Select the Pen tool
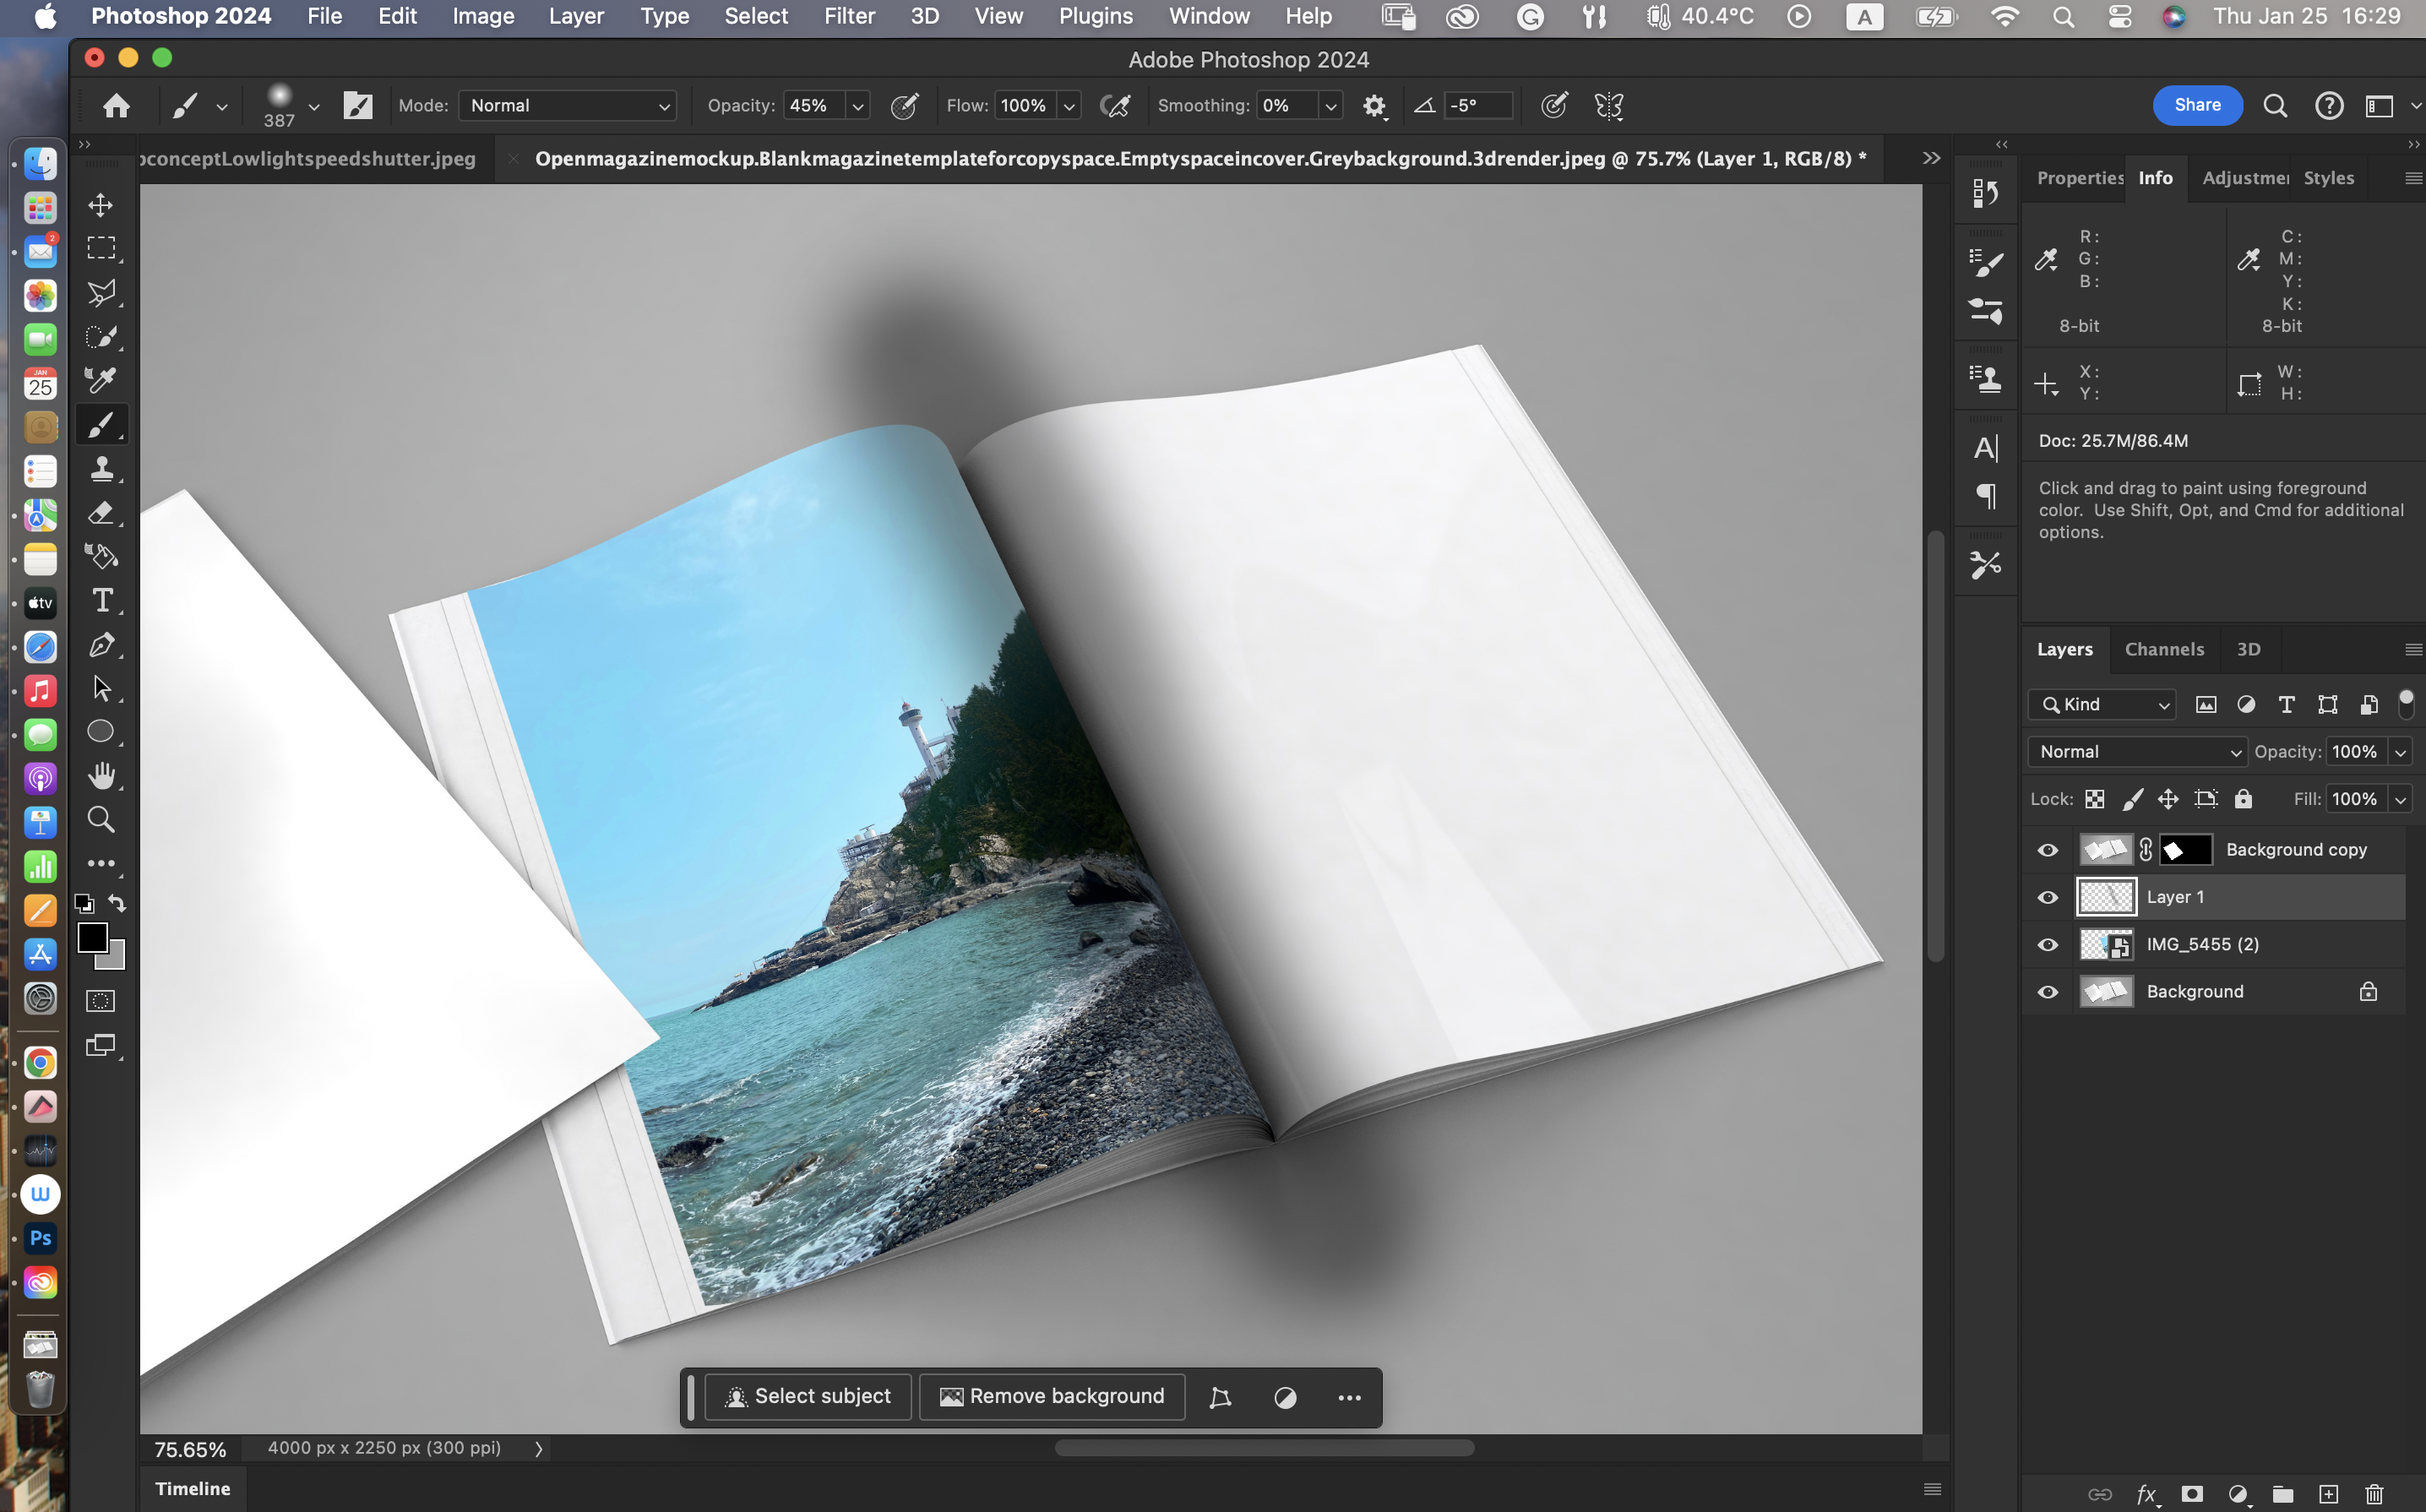2426x1512 pixels. click(101, 645)
